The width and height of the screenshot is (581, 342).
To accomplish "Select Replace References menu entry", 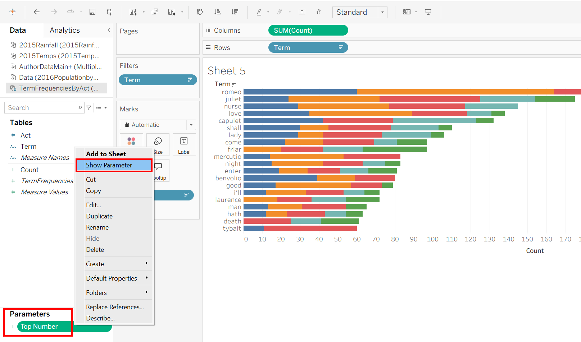I will click(x=115, y=307).
